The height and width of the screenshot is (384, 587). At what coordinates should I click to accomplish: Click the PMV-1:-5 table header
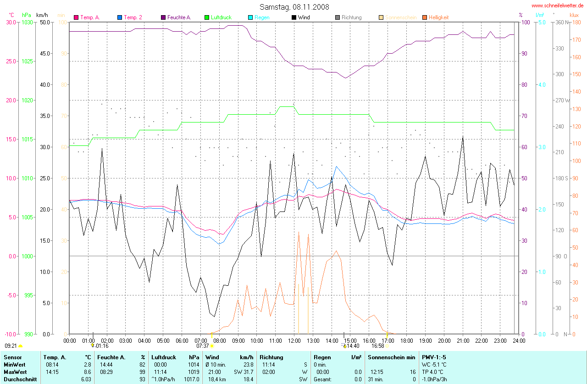434,357
